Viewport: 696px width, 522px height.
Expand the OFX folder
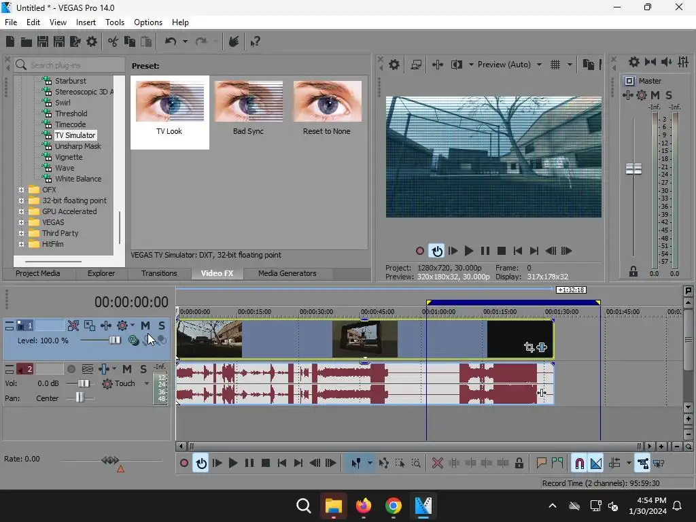[x=21, y=190]
